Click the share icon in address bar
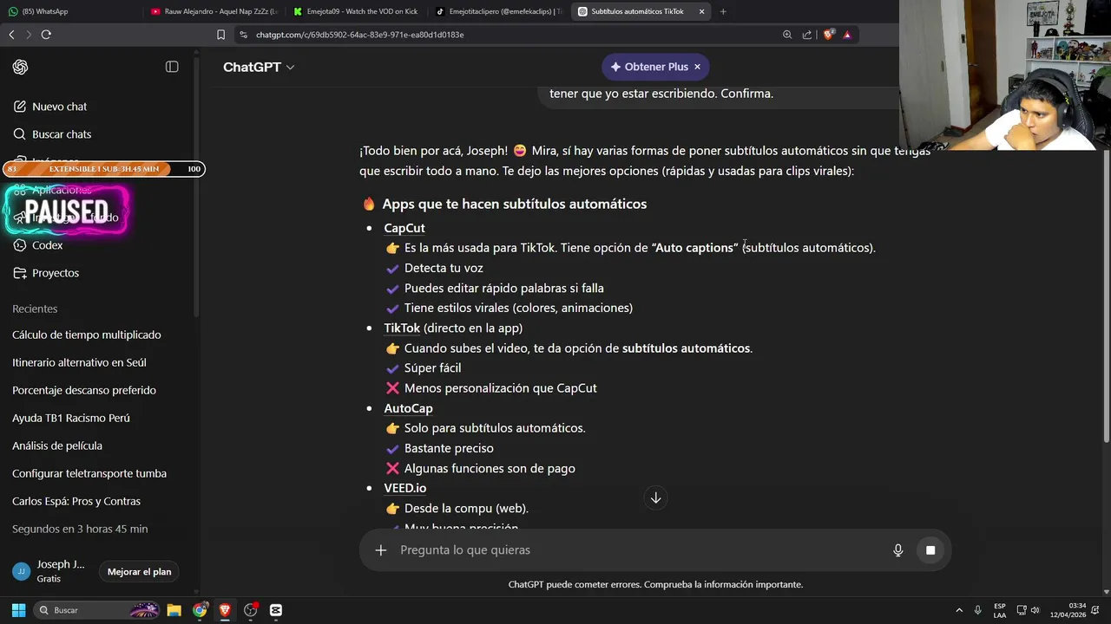Image resolution: width=1111 pixels, height=624 pixels. 807,35
